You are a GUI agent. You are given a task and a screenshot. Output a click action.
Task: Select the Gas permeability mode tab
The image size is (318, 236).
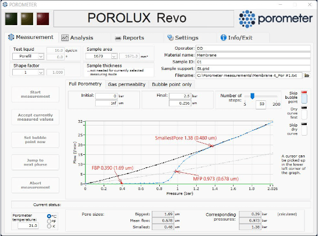[x=127, y=84]
